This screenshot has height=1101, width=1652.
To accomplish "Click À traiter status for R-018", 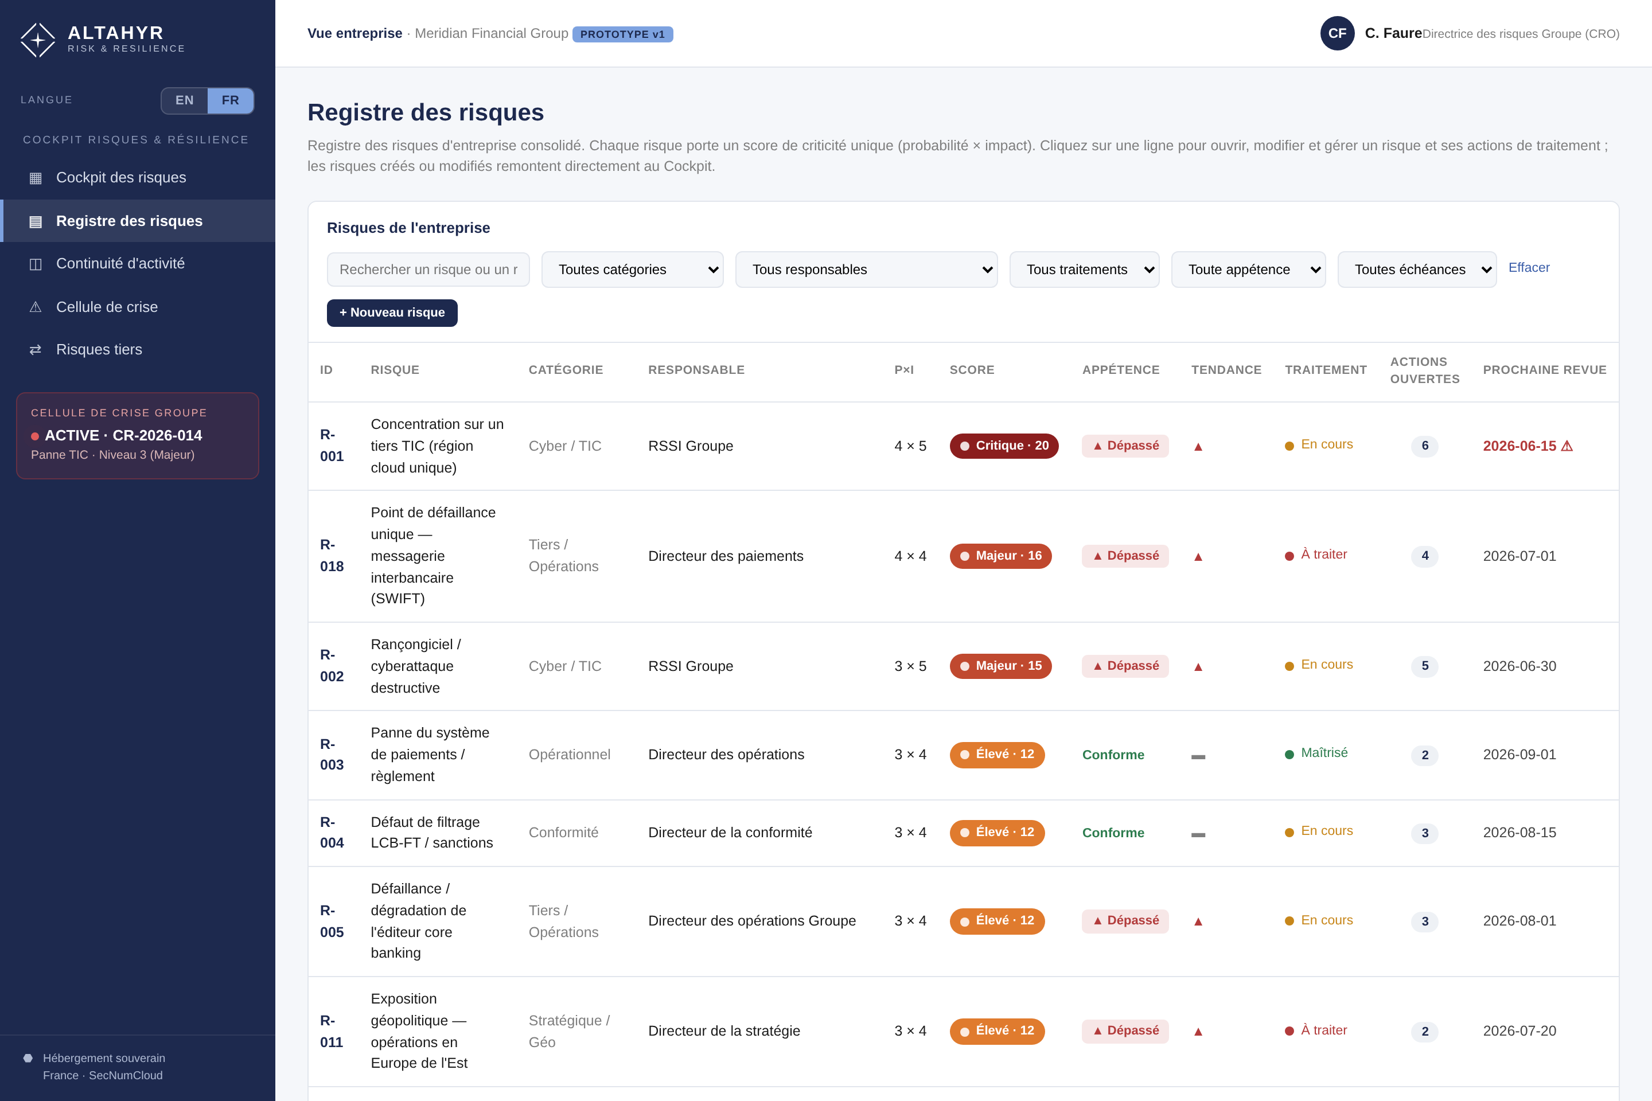I will click(x=1315, y=555).
